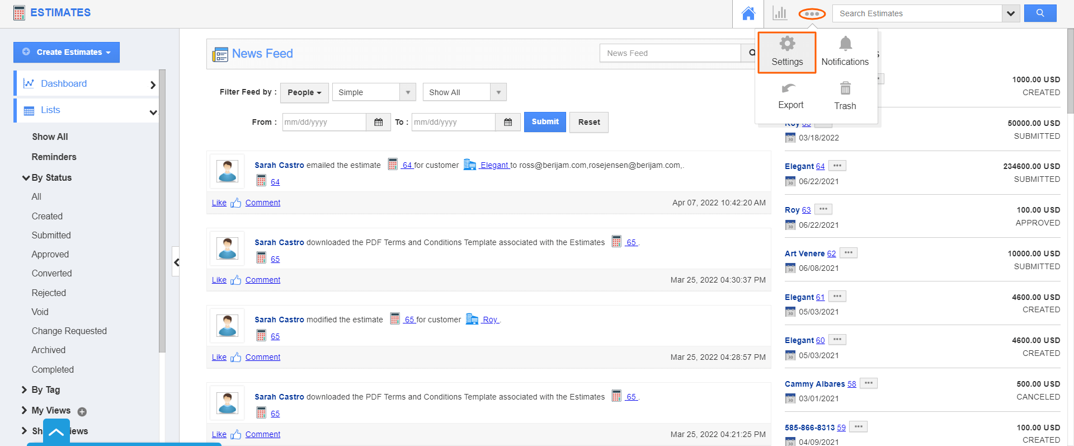1074x446 pixels.
Task: Select the Approved status list
Action: pos(50,254)
